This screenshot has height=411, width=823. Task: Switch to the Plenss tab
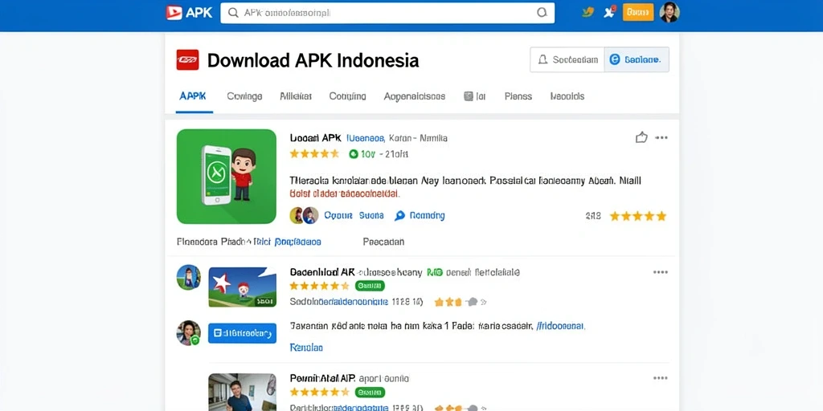pos(518,96)
